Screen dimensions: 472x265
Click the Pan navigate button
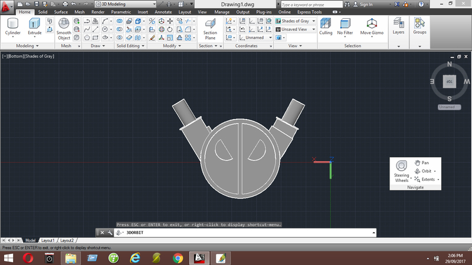point(422,163)
